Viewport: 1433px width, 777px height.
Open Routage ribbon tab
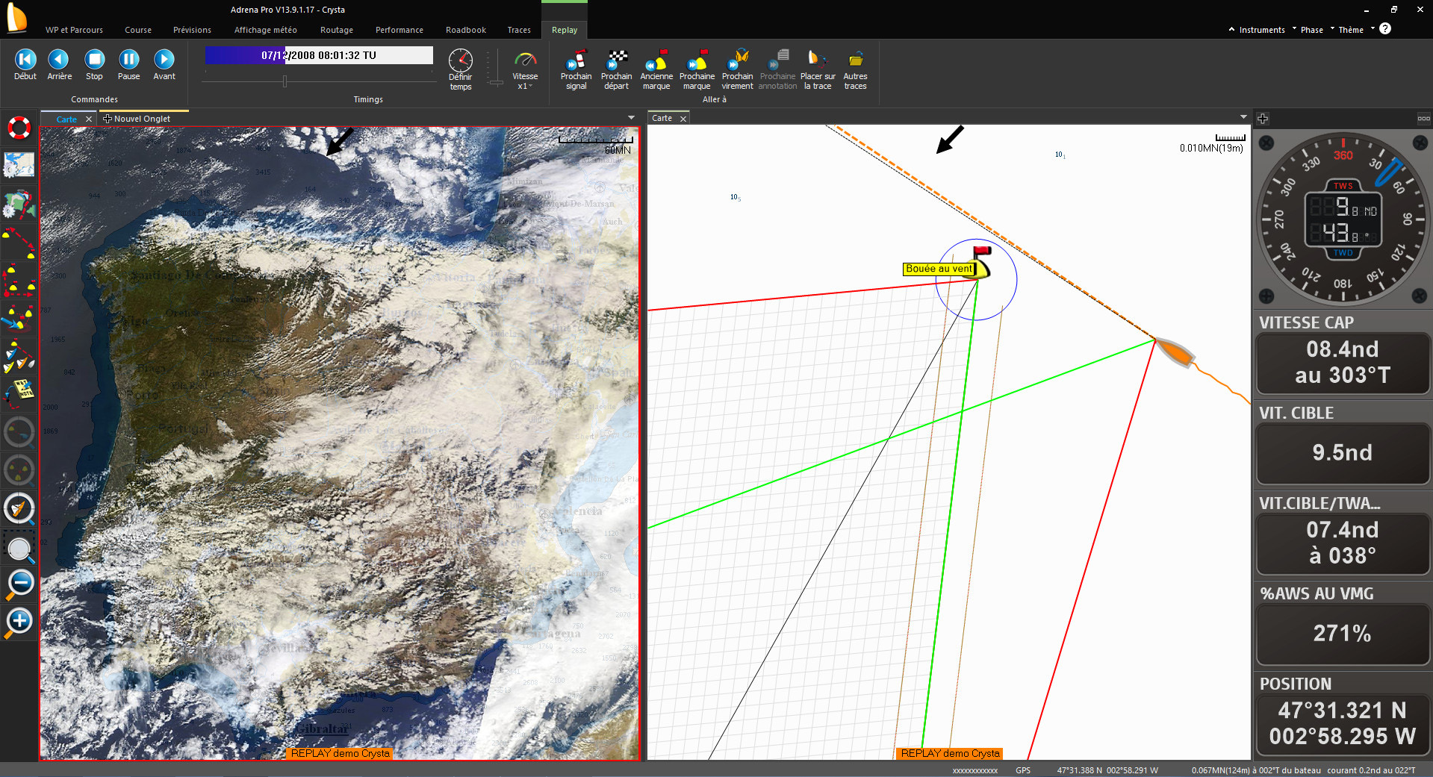[337, 30]
